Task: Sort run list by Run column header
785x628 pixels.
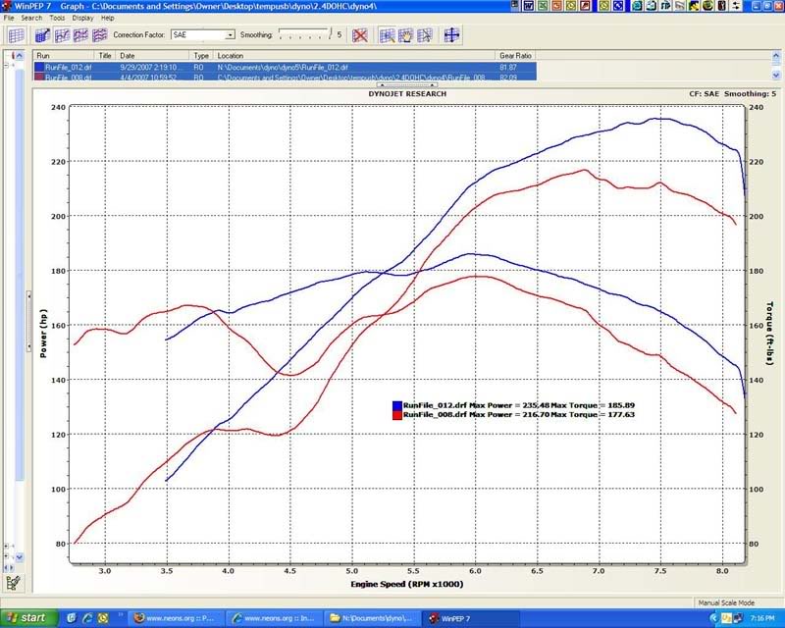Action: point(64,56)
